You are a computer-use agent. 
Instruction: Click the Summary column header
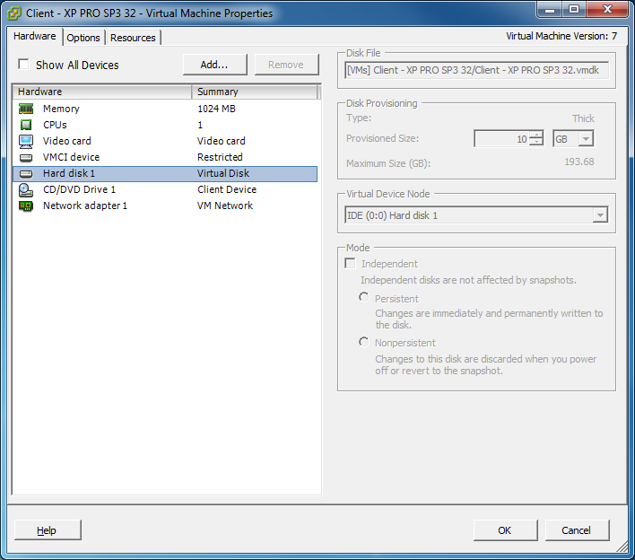255,92
